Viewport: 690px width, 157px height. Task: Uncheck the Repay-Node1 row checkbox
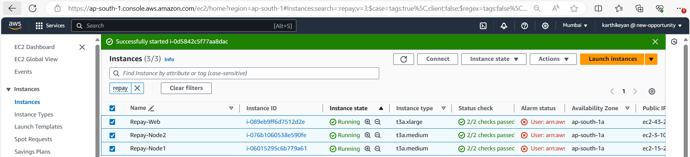tap(112, 149)
